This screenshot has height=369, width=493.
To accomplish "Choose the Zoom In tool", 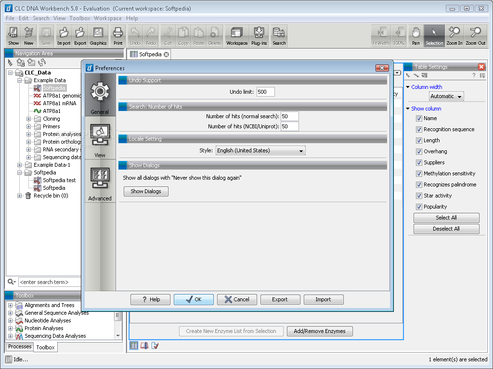I will pyautogui.click(x=454, y=36).
